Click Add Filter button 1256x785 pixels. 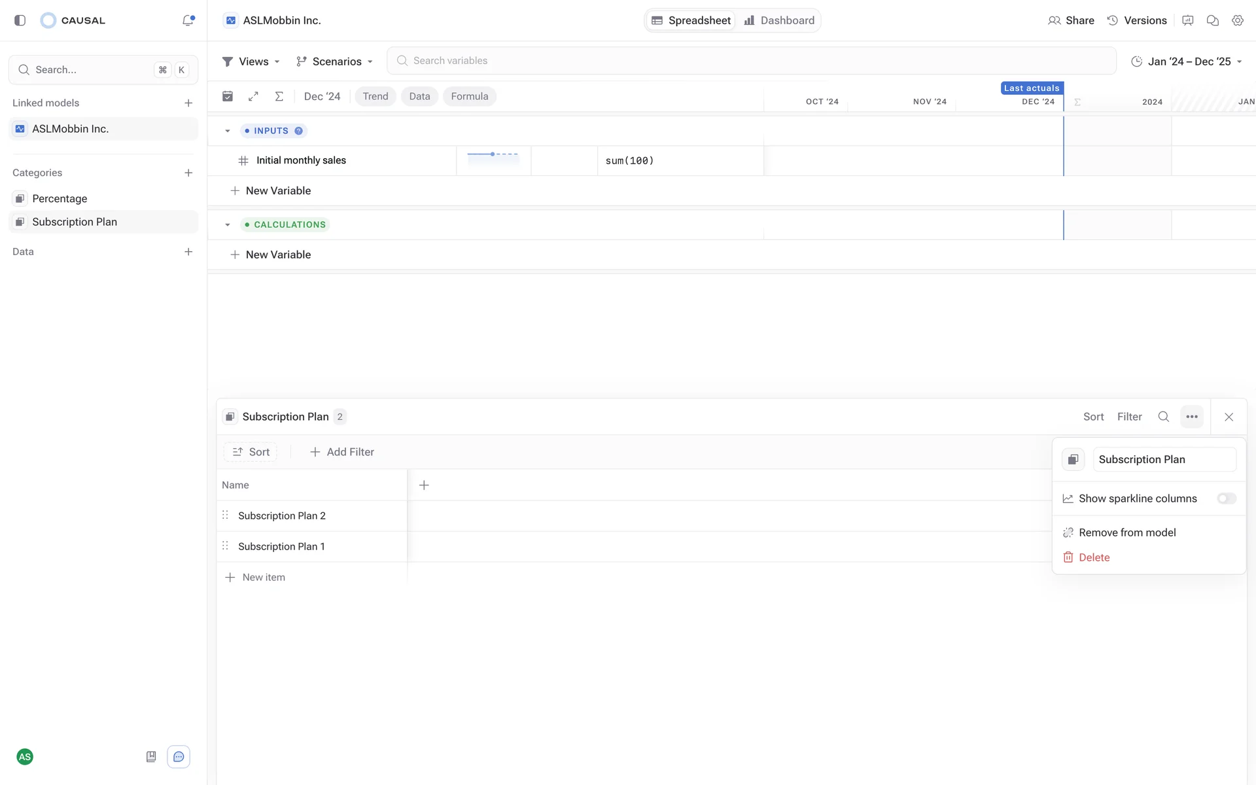tap(342, 452)
